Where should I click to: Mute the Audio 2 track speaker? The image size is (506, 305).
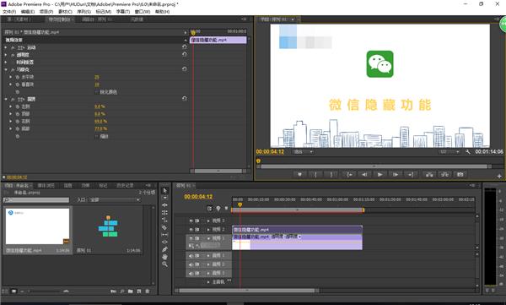click(x=191, y=264)
